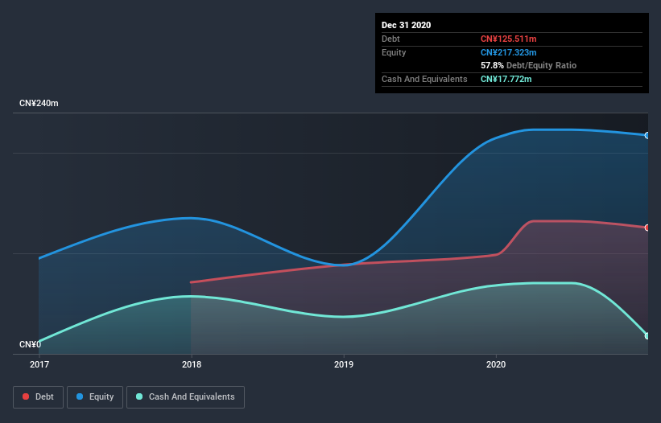661x423 pixels.
Task: Click the CN¥0 y-axis label
Action: 31,344
